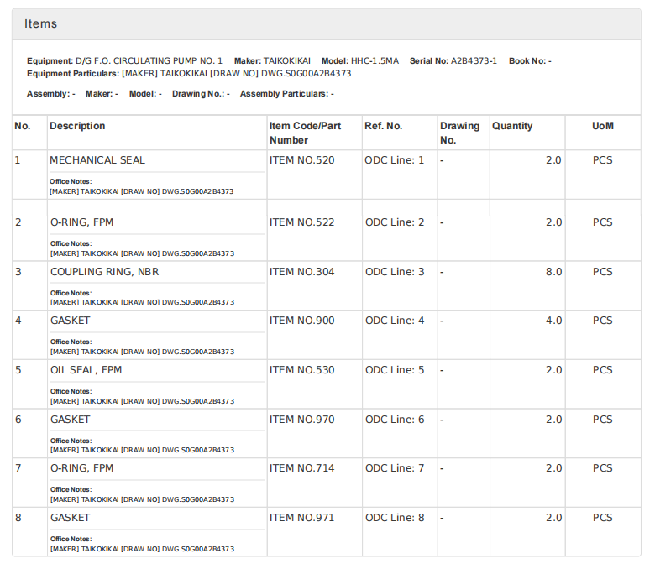Viewport: 655px width, 569px height.
Task: Click the Drawing No. column header
Action: (x=459, y=133)
